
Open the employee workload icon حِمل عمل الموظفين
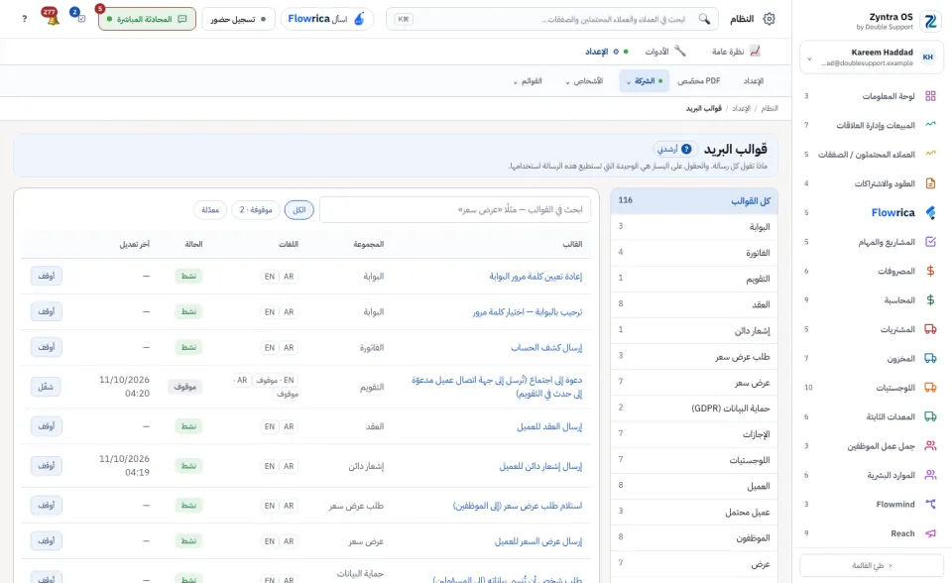coord(930,446)
